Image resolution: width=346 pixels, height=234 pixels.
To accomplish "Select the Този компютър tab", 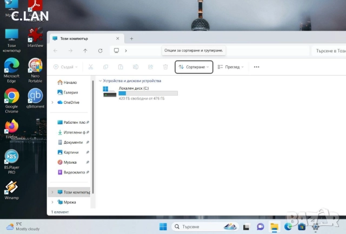I will 81,38.
